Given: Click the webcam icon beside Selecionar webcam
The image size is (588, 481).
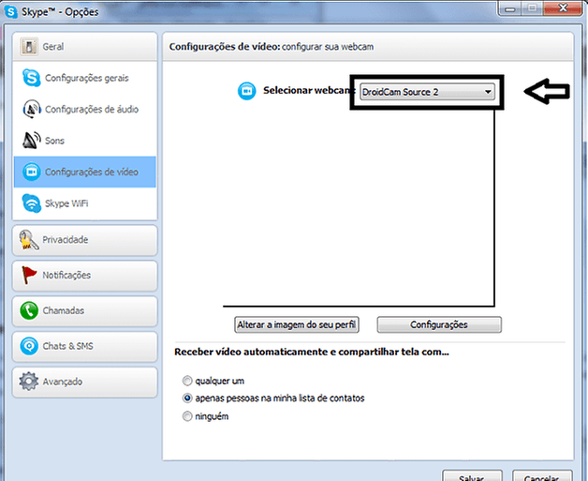Looking at the screenshot, I should click(x=247, y=91).
